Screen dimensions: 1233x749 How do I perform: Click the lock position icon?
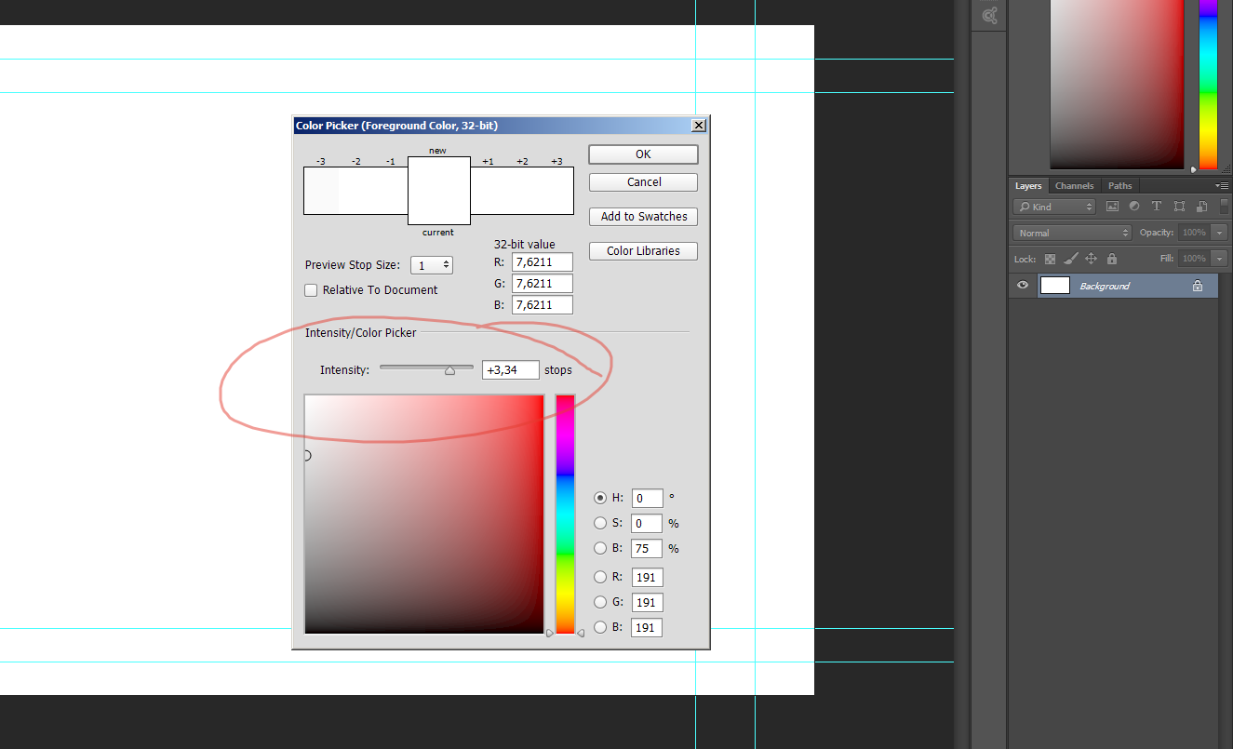(1091, 259)
